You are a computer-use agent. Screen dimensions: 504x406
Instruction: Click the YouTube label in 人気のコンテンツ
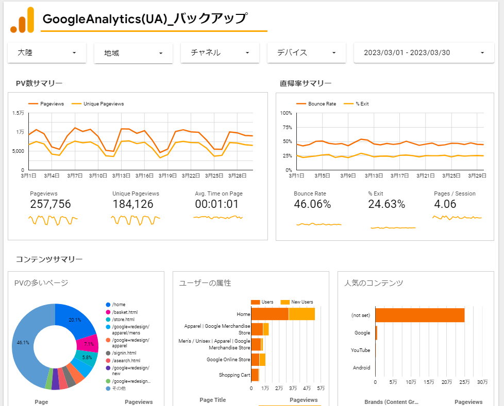(360, 350)
